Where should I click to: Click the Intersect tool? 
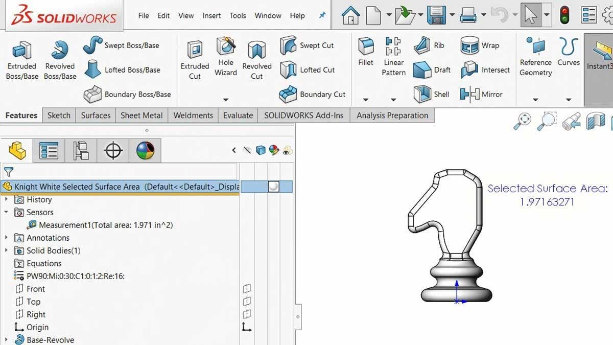coord(485,70)
